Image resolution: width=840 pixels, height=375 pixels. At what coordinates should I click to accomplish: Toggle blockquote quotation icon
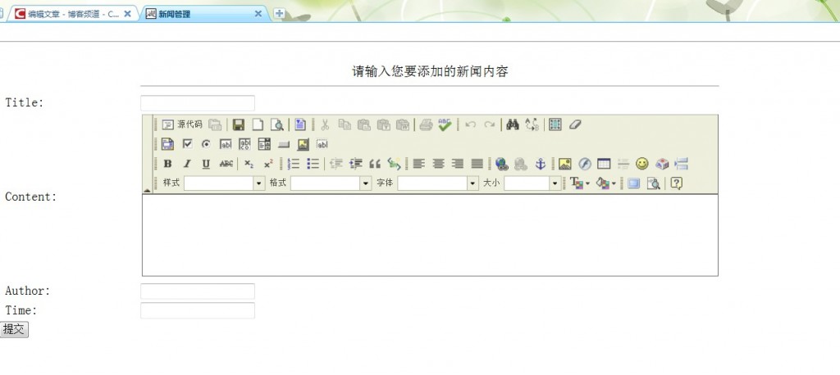[374, 164]
